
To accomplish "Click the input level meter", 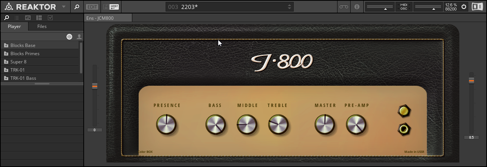I will pos(380,7).
